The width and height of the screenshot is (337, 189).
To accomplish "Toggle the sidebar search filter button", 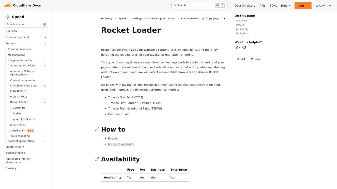I will coord(44,24).
